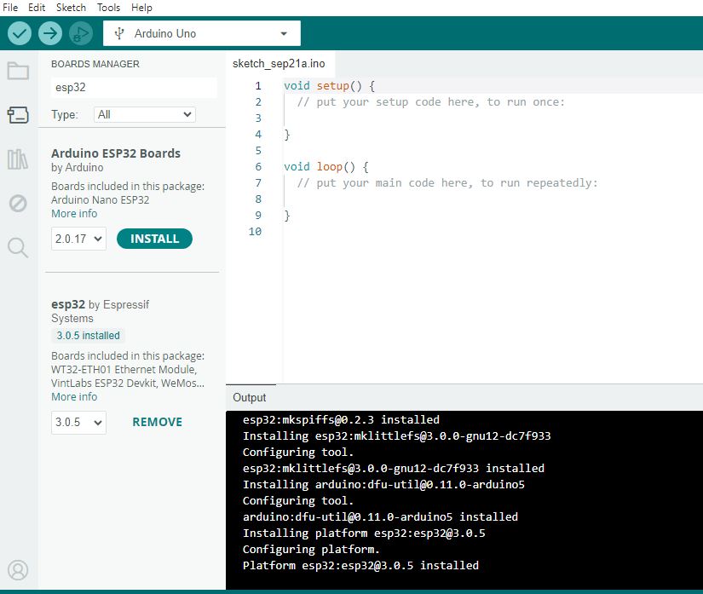
Task: Open the File menu
Action: pyautogui.click(x=10, y=8)
